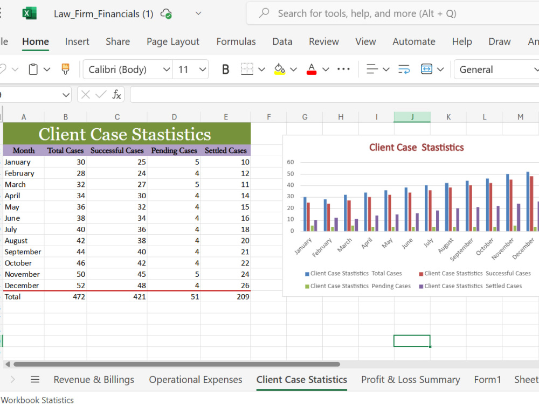Expand borders dropdown arrow
This screenshot has height=404, width=539.
[261, 69]
